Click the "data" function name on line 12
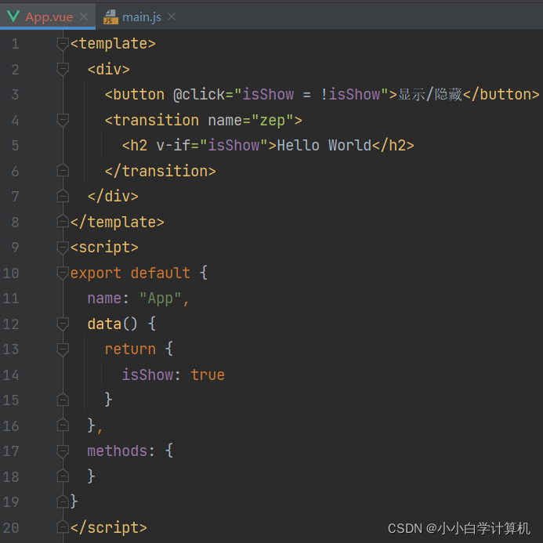This screenshot has width=543, height=543. [104, 324]
